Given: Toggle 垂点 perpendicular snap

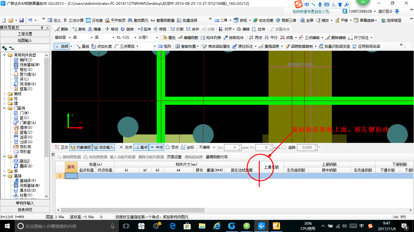Looking at the screenshot, I should tap(141, 147).
